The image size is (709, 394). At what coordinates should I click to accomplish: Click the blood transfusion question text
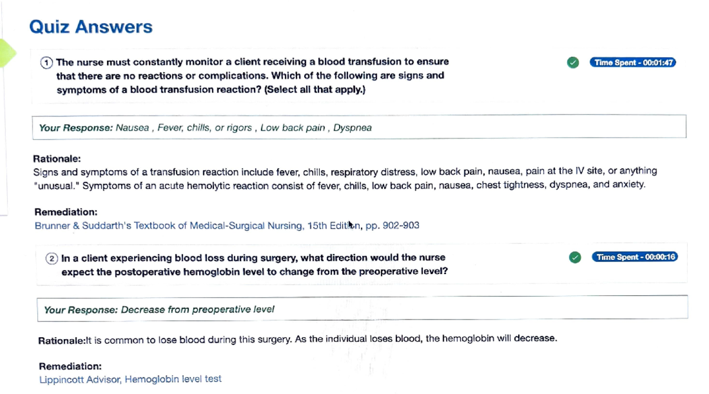251,76
